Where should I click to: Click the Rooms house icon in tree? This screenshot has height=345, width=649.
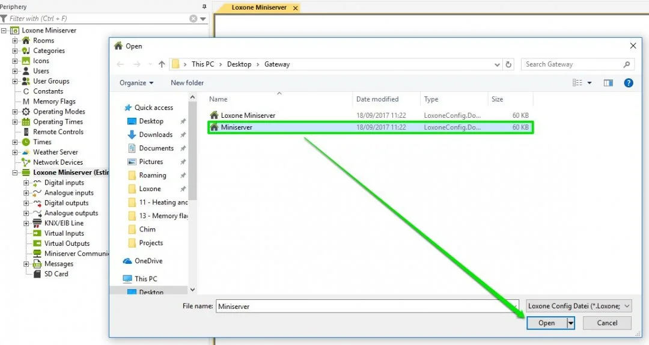[x=26, y=40]
